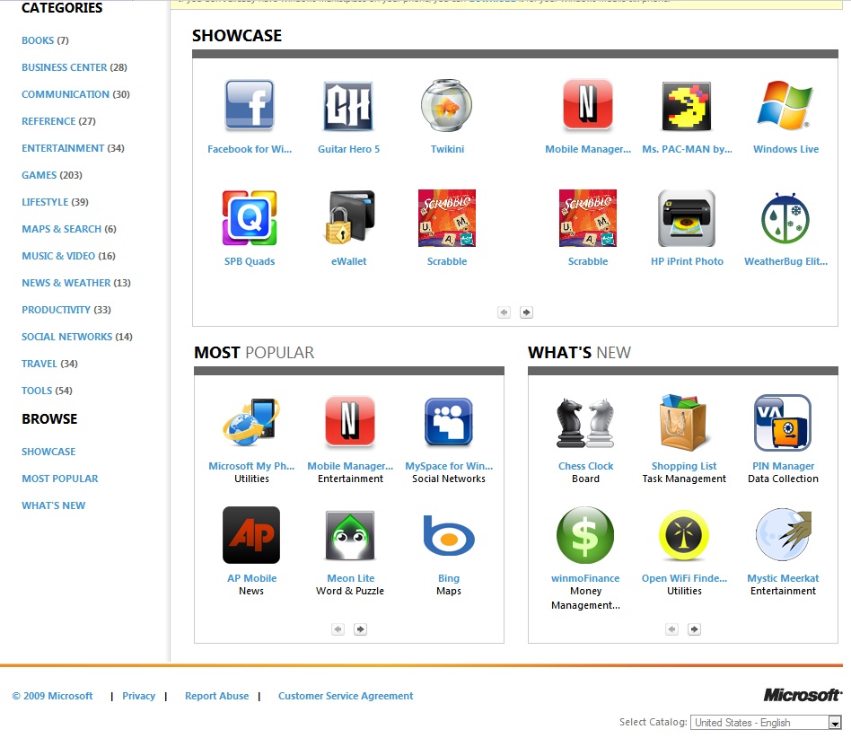Viewport: 851px width, 738px height.
Task: Click the winmoFinance app title link
Action: click(x=585, y=578)
